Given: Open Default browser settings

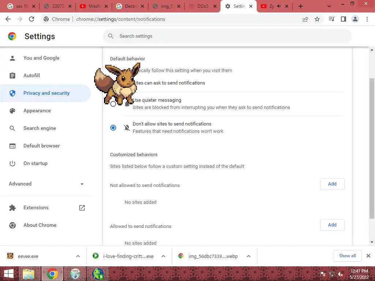Looking at the screenshot, I should (41, 146).
